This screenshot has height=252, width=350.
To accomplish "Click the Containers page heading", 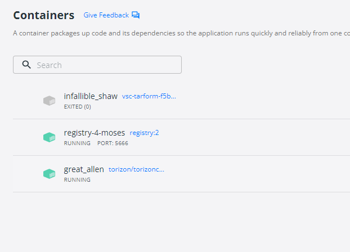I will (x=44, y=15).
